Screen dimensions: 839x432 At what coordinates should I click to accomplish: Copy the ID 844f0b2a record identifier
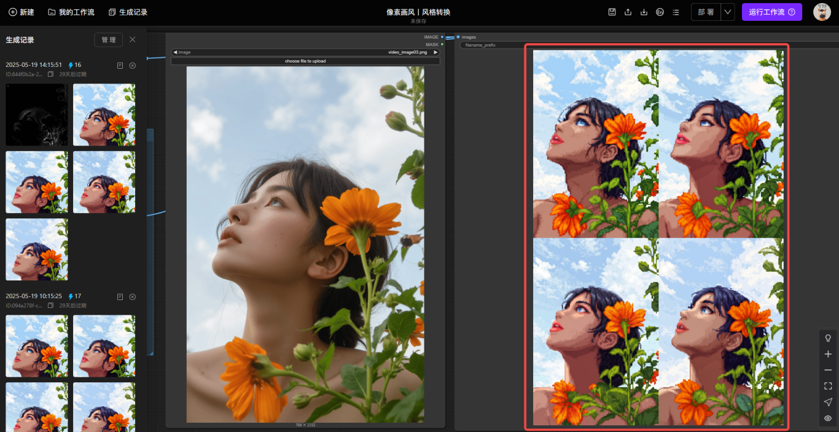(x=51, y=74)
